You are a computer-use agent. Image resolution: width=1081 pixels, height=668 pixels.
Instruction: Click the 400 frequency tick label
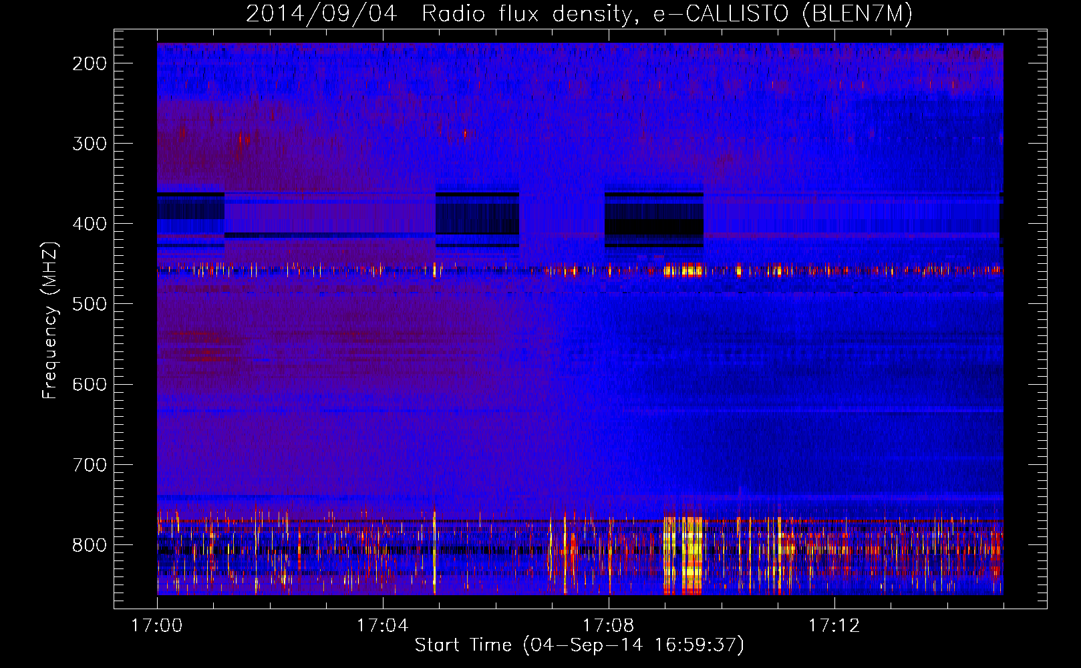[90, 224]
